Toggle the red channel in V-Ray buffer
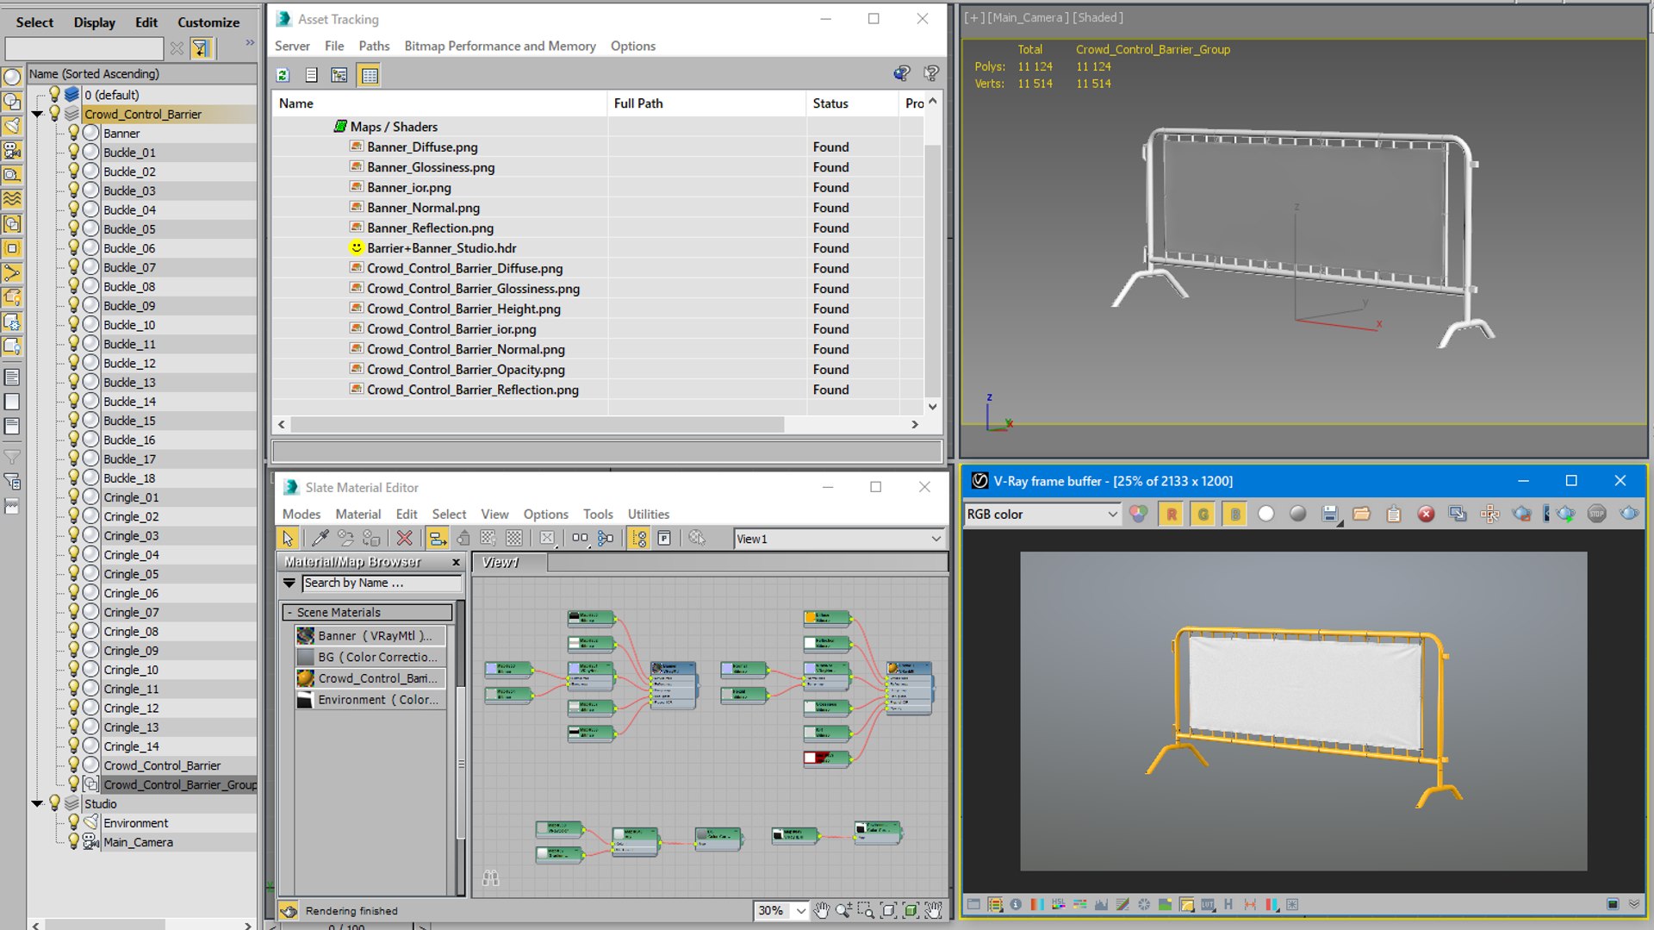1654x930 pixels. (x=1171, y=515)
